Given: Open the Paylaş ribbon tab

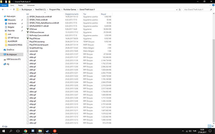Looking at the screenshot, I should [21, 5].
